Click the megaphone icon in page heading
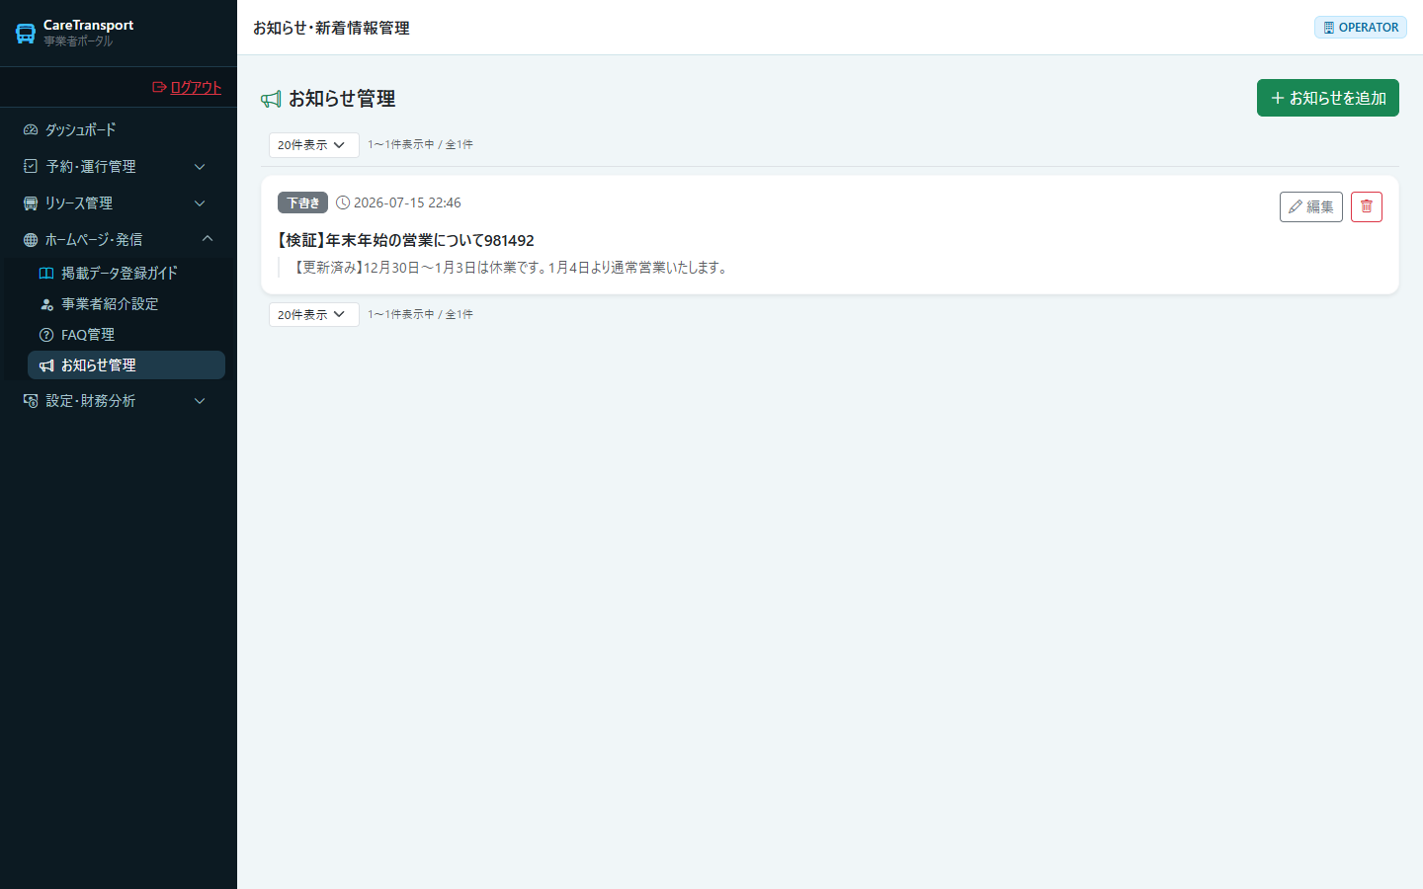The width and height of the screenshot is (1423, 889). tap(271, 99)
